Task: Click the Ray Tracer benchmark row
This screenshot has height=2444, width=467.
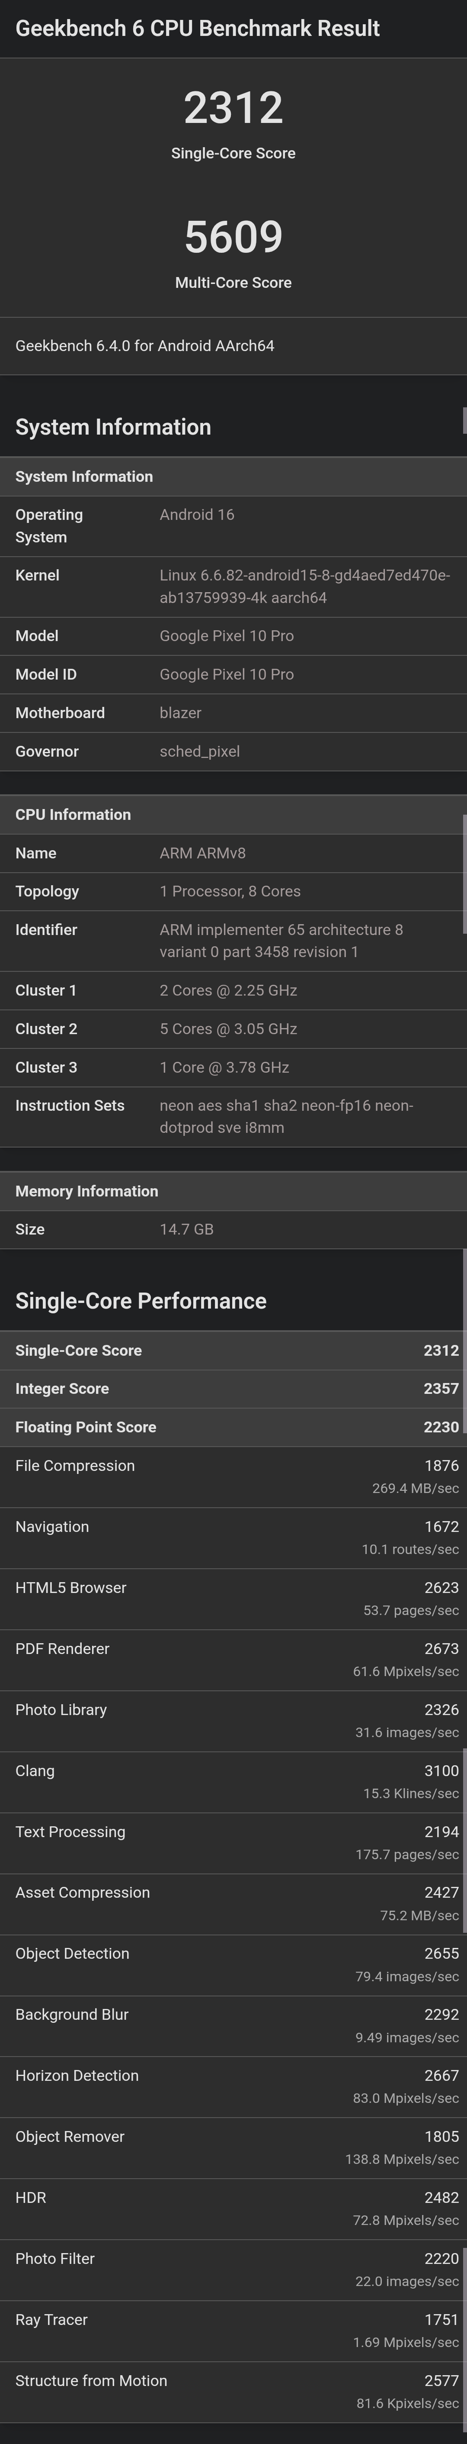Action: pyautogui.click(x=233, y=2330)
